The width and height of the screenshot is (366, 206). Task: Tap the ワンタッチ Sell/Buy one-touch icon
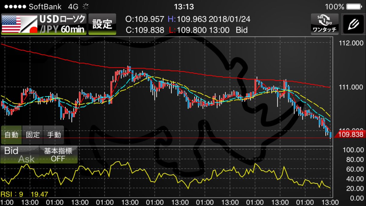tap(325, 24)
